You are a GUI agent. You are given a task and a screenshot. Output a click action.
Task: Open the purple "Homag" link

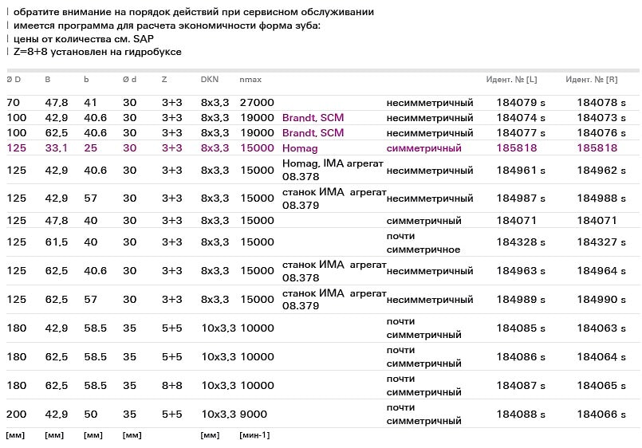click(x=300, y=148)
